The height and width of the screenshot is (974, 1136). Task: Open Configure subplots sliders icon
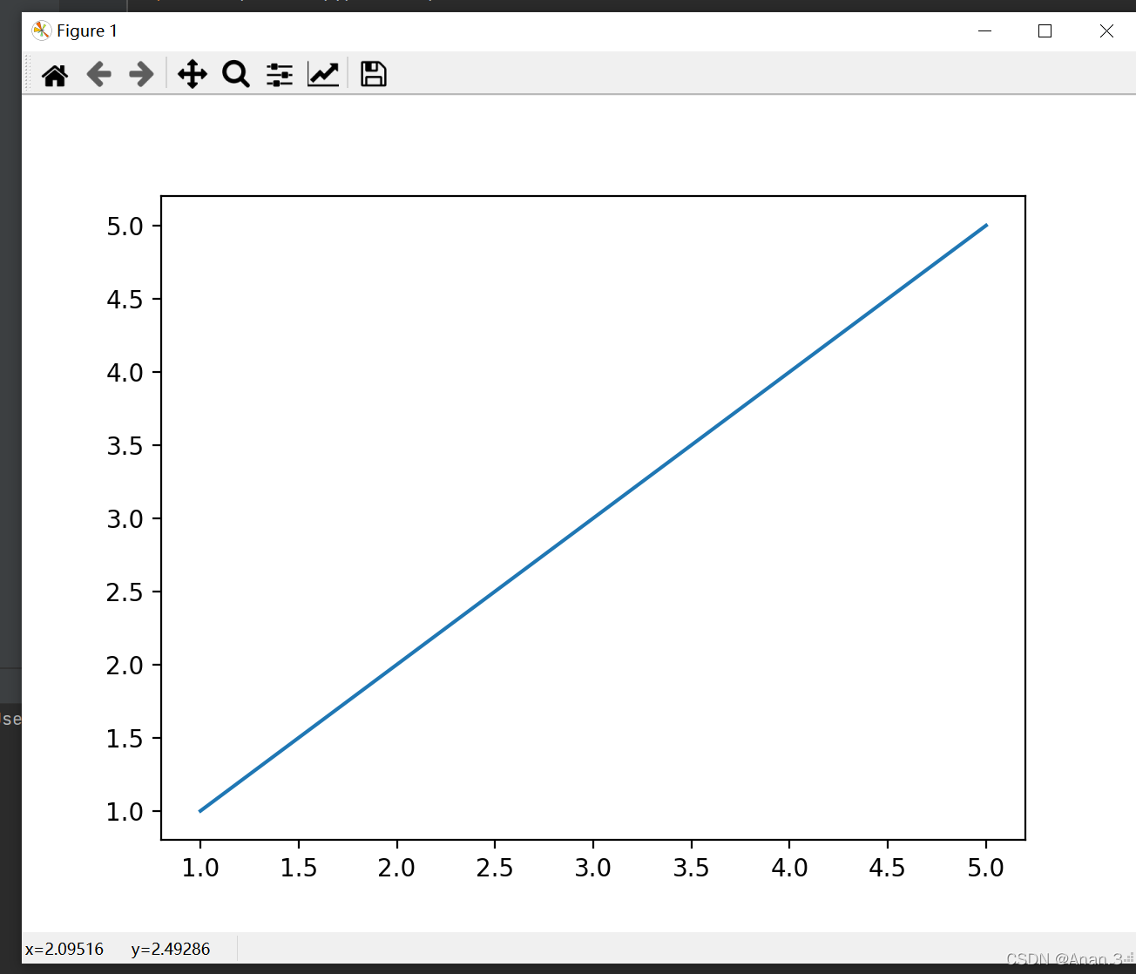[x=279, y=75]
